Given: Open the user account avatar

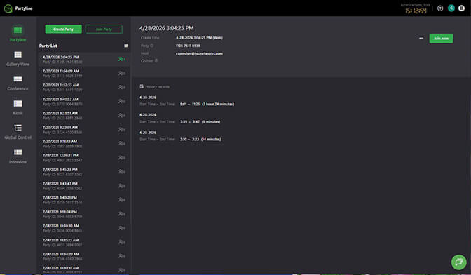Looking at the screenshot, I should coord(451,8).
